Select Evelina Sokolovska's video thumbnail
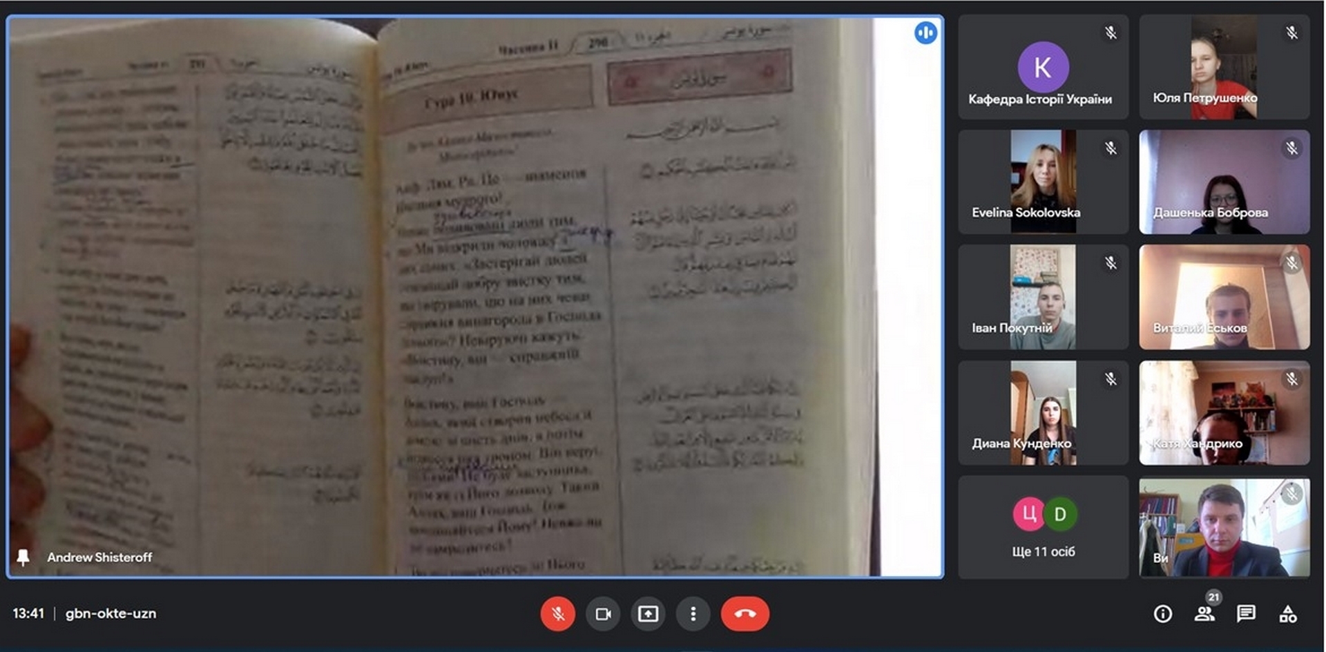Image resolution: width=1326 pixels, height=652 pixels. point(1043,182)
